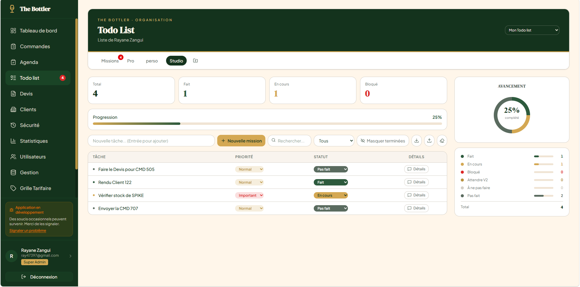Open Détails for Faire le Devis pour CMD 505
The image size is (580, 287).
coord(416,169)
